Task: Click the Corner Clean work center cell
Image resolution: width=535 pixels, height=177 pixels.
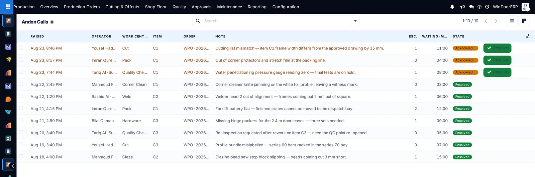Action: tap(134, 84)
